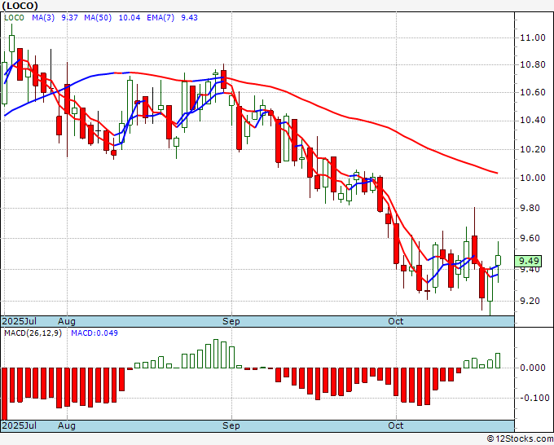Click the 11.00 price axis label
The width and height of the screenshot is (554, 445).
pyautogui.click(x=533, y=37)
